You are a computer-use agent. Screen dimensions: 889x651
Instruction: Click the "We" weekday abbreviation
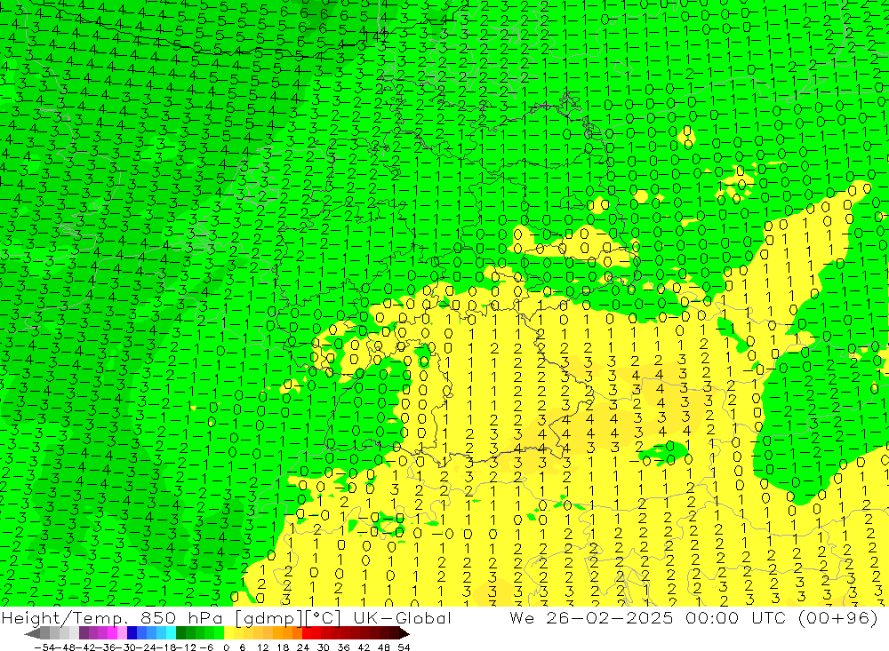521,618
